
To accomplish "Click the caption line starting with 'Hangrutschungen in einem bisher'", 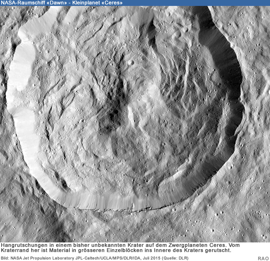I will (x=120, y=245).
